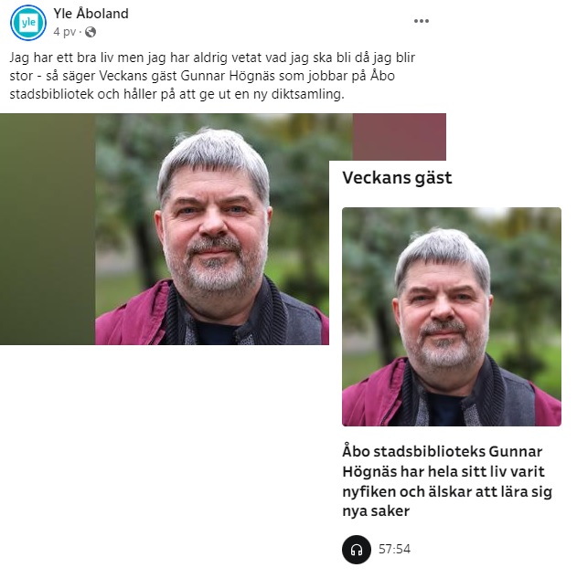Open the '4 pv' post timestamp

click(64, 32)
